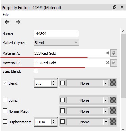Screen dimensions: 126x131
Task: Toggle the Blend checkbox
Action: 5,83
